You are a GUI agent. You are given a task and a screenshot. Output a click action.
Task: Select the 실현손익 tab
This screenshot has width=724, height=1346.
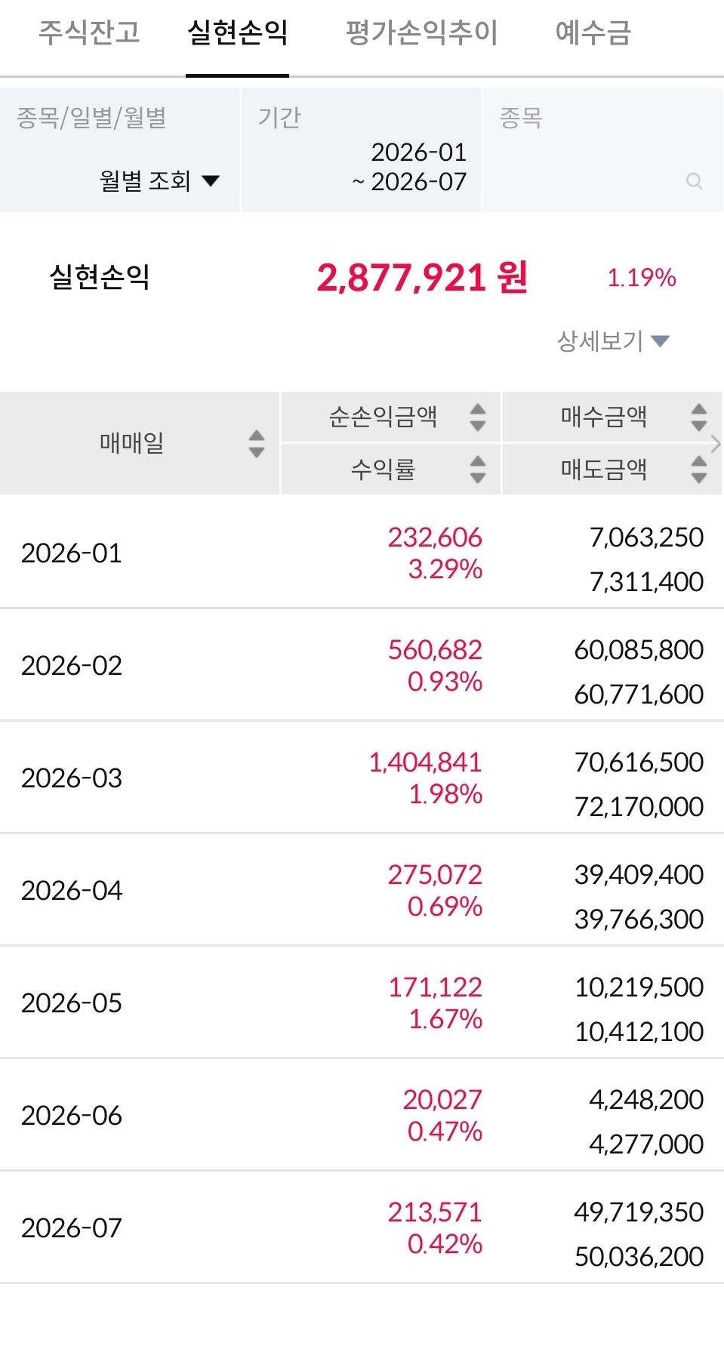click(237, 32)
